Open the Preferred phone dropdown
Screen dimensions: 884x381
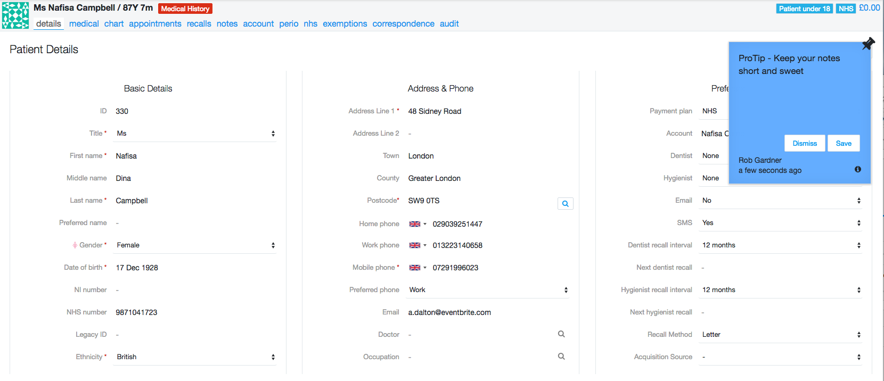click(488, 290)
